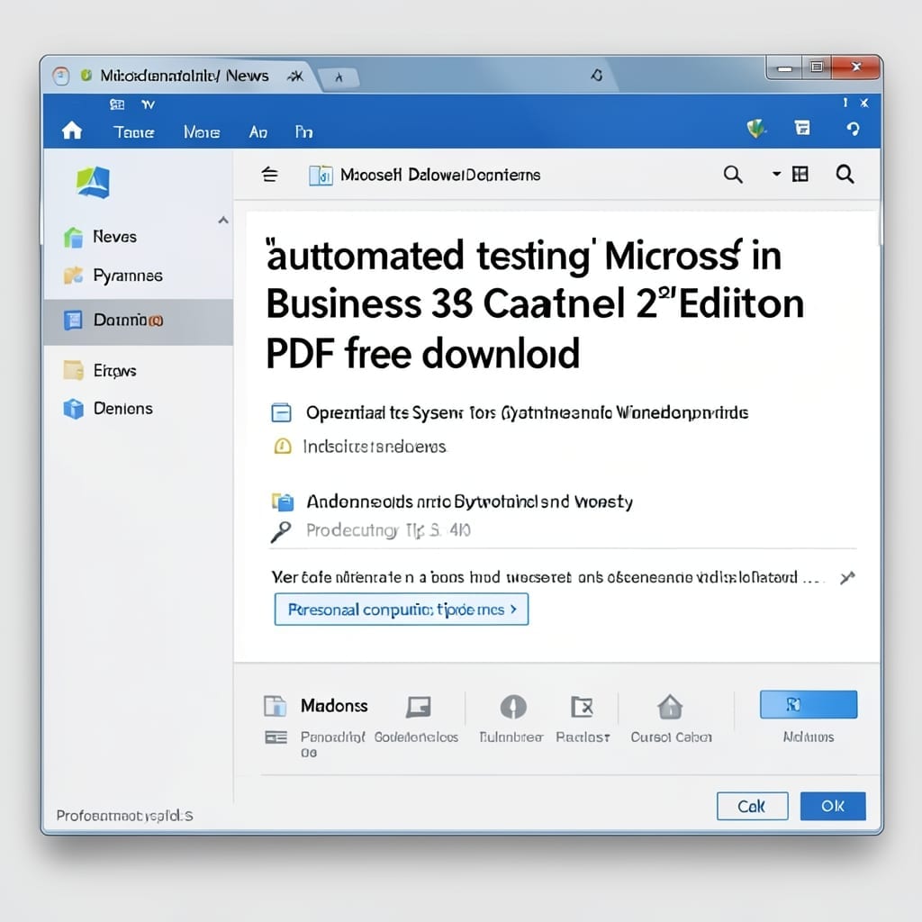922x922 pixels.
Task: Open the Opremiaal tes Sysenr result
Action: point(527,412)
